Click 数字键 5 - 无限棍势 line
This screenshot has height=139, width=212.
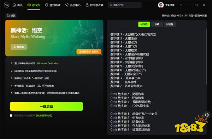pos(124,50)
